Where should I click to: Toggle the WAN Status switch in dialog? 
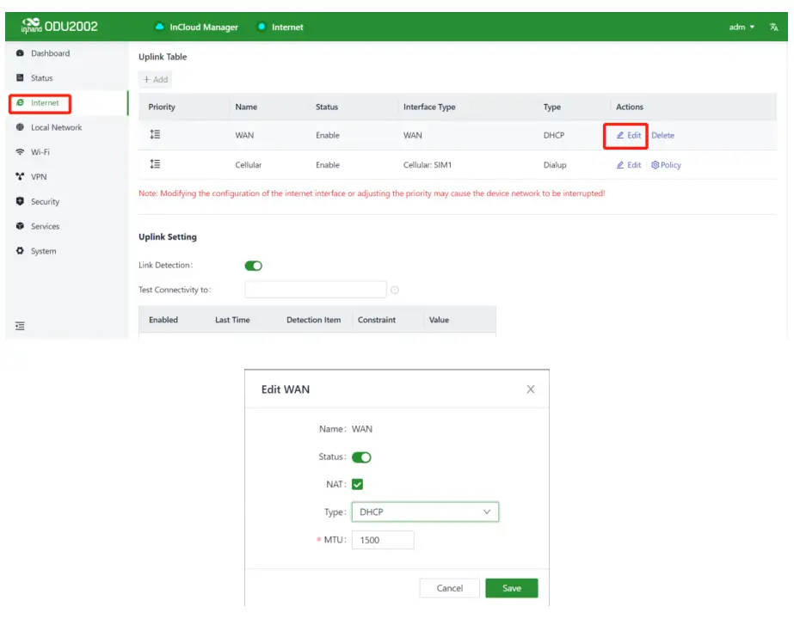pyautogui.click(x=361, y=457)
